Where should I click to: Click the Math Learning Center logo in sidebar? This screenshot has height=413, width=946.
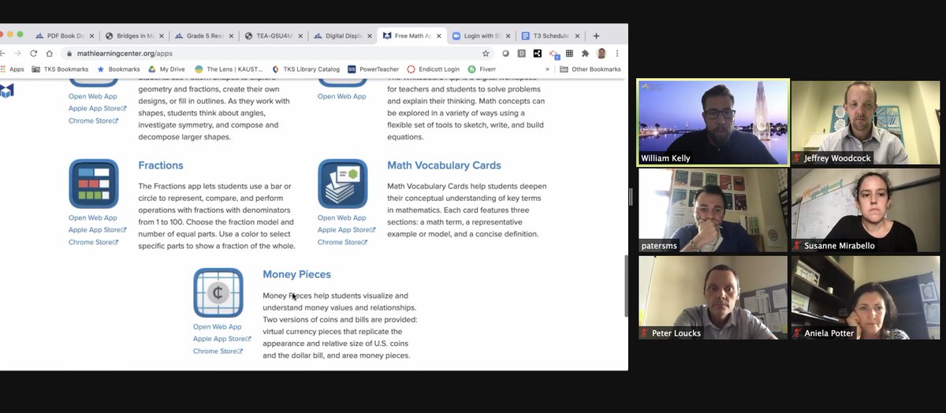click(7, 90)
